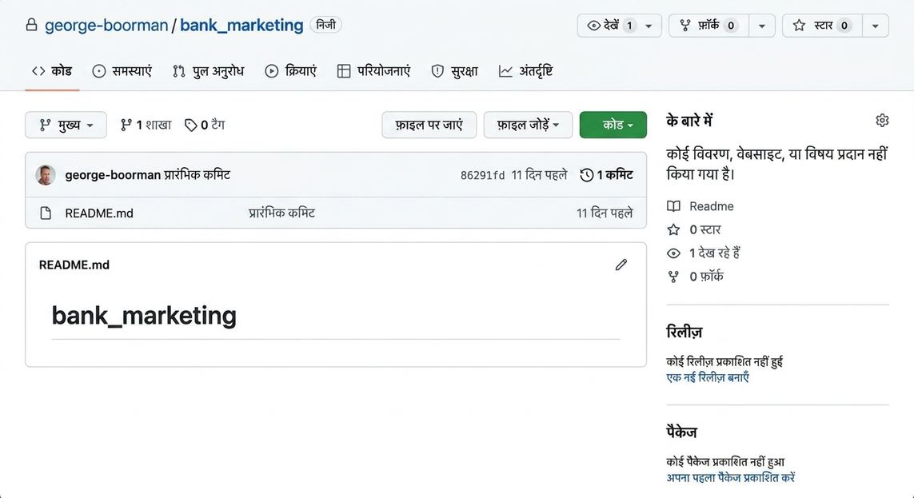The width and height of the screenshot is (914, 498).
Task: Click the रिलीज़ section heading
Action: (685, 332)
